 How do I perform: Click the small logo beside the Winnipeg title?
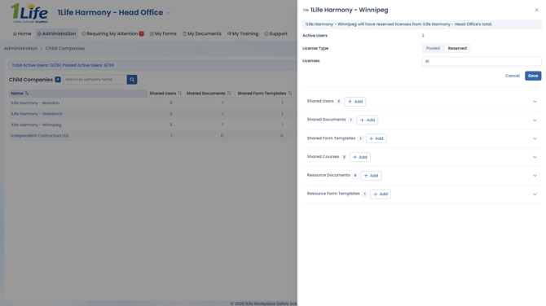pyautogui.click(x=306, y=10)
